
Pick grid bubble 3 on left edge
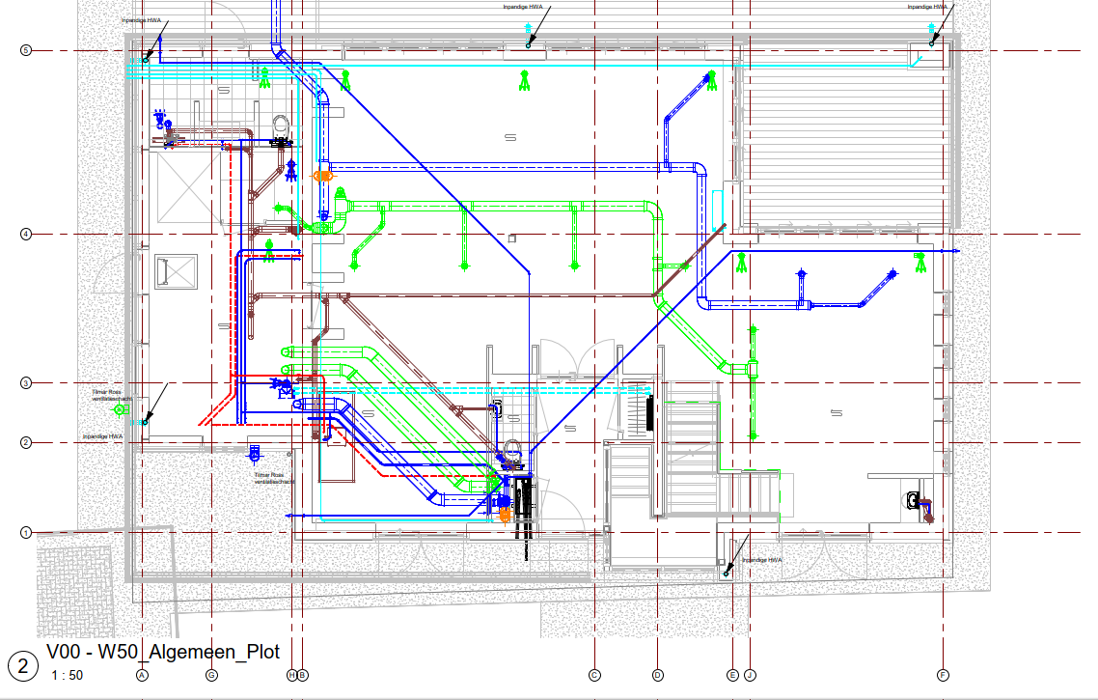click(x=26, y=383)
